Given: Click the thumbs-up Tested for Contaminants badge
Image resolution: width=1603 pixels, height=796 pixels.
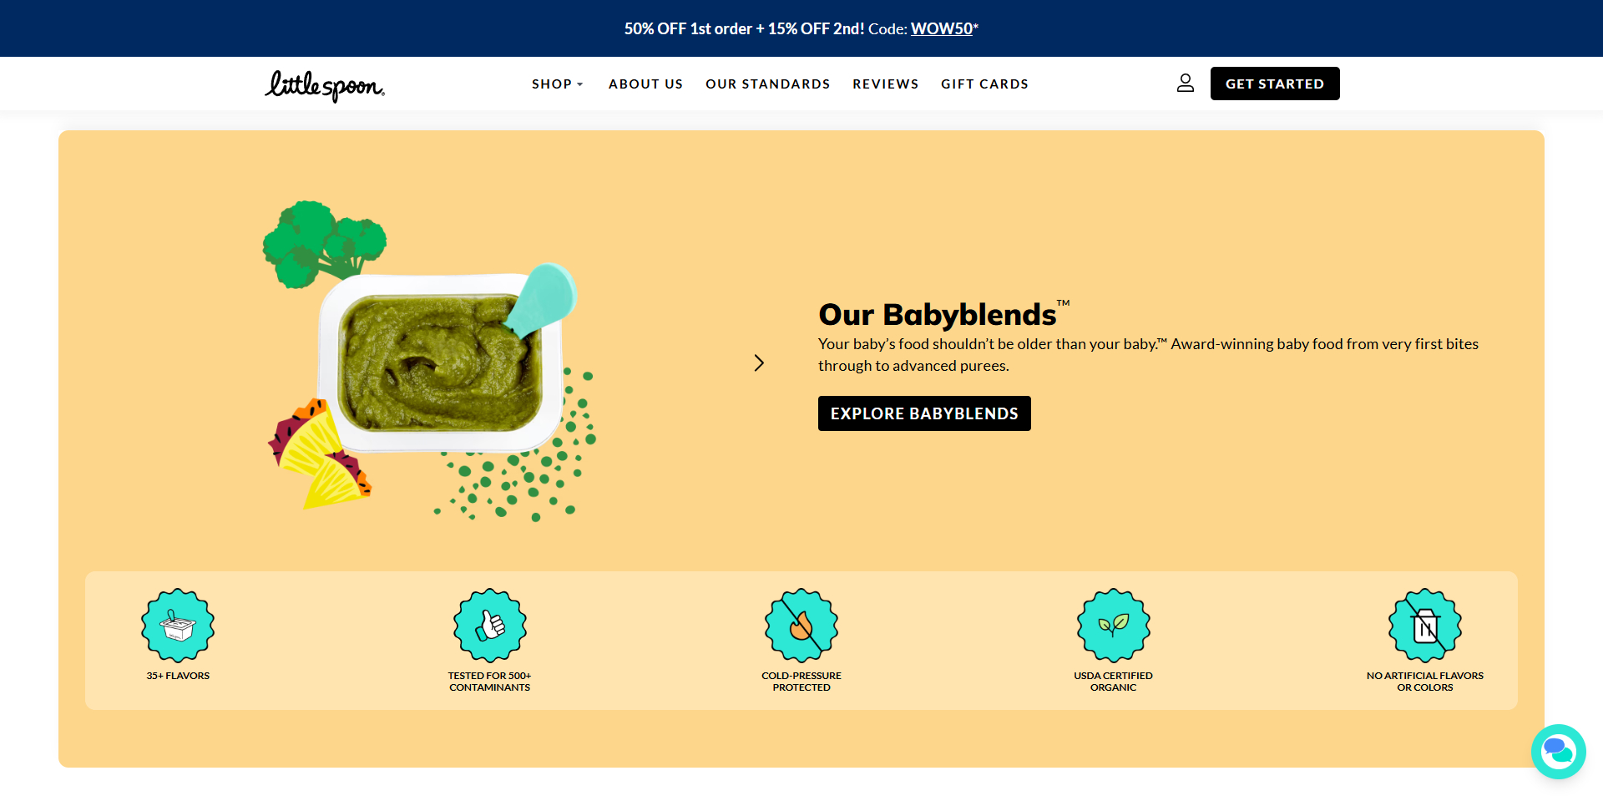Looking at the screenshot, I should pyautogui.click(x=490, y=625).
